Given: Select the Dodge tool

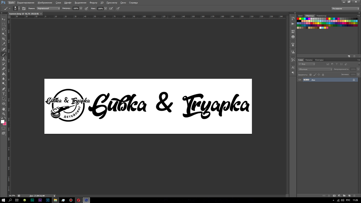Looking at the screenshot, I should click(4, 83).
